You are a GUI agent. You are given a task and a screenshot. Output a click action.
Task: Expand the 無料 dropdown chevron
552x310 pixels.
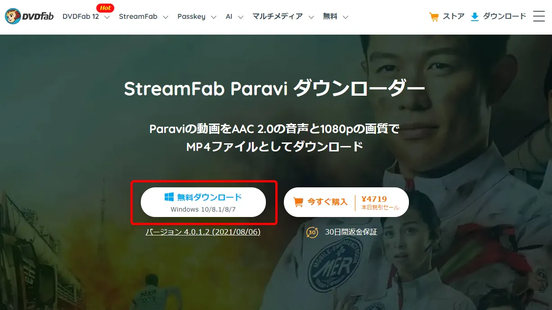346,17
